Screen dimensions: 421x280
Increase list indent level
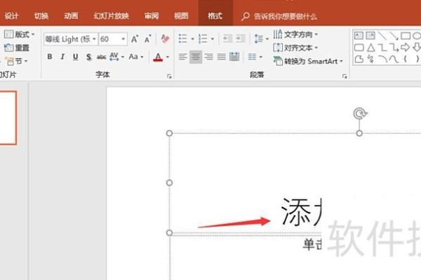[x=241, y=39]
